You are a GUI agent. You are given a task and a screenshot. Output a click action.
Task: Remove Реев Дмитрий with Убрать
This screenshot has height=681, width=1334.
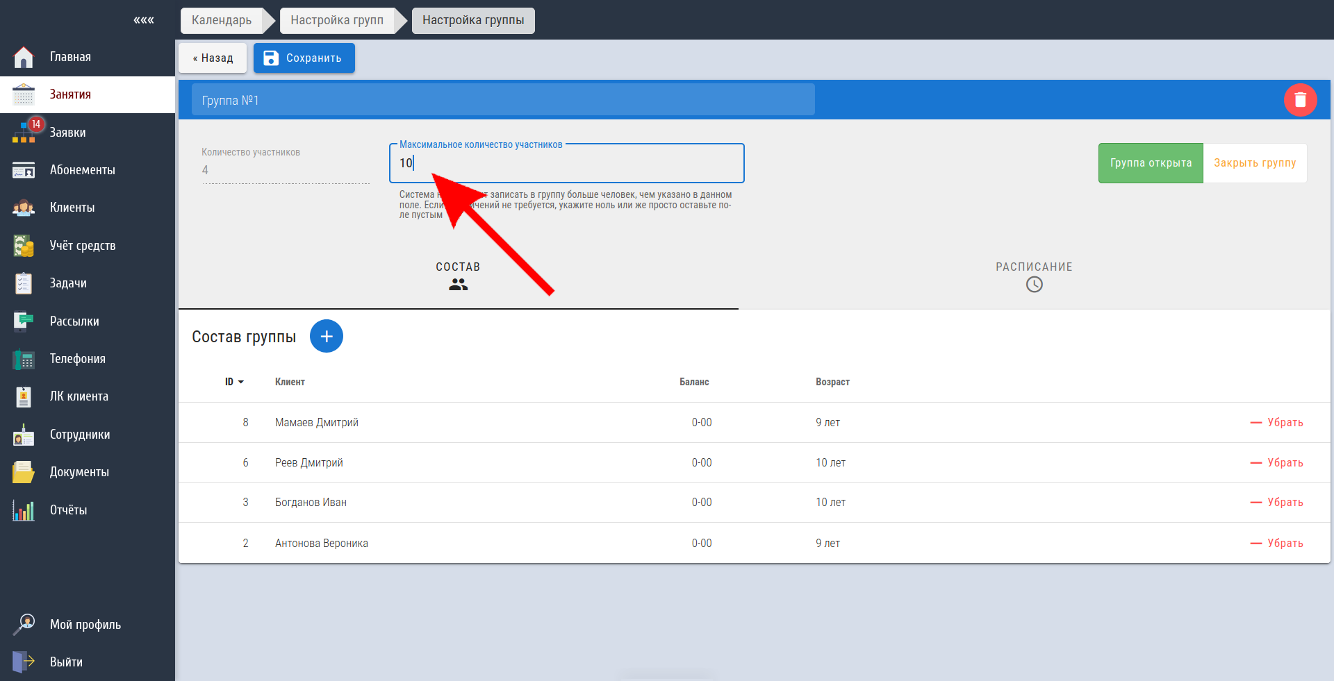coord(1277,462)
